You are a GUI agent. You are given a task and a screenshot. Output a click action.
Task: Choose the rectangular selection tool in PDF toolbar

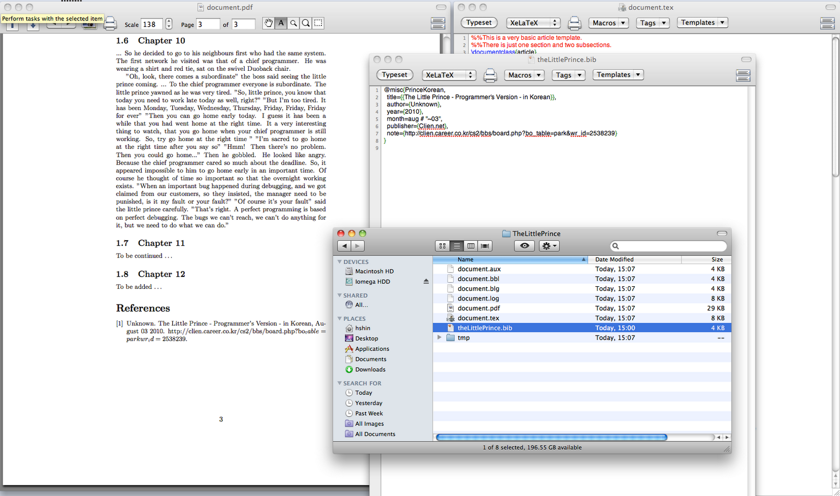(318, 23)
